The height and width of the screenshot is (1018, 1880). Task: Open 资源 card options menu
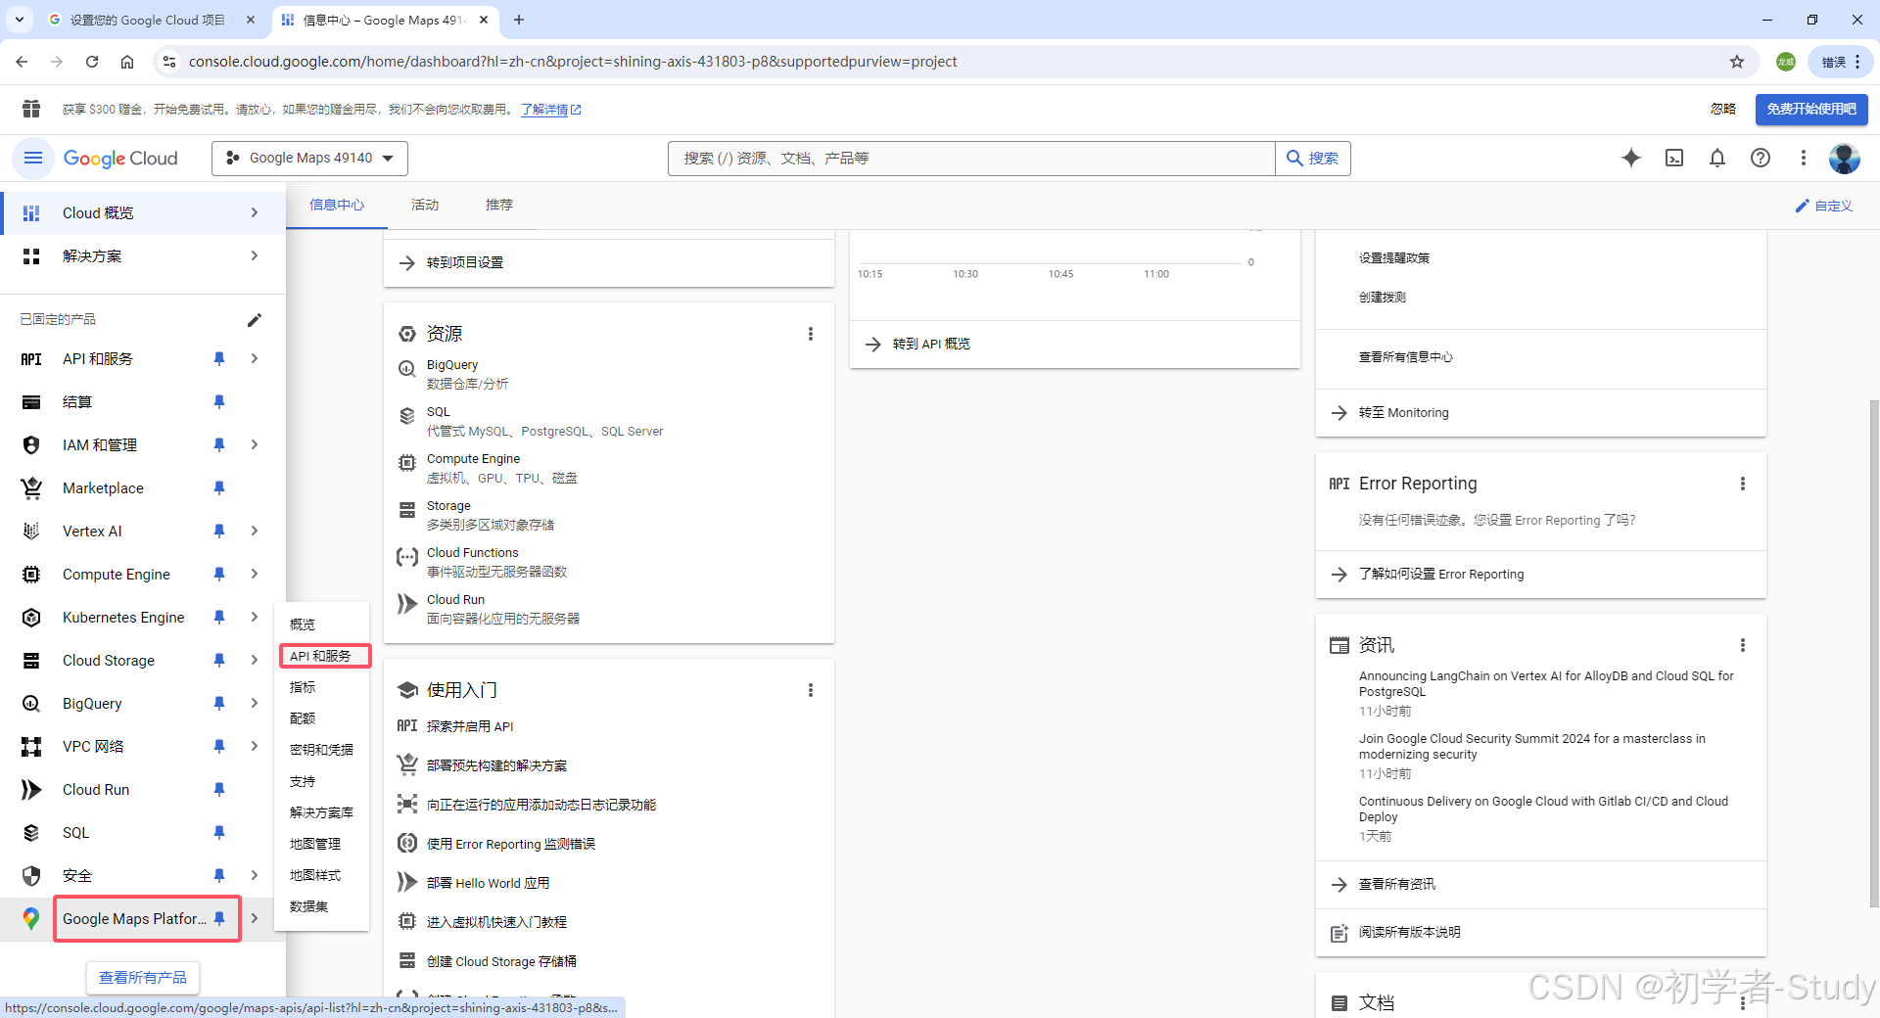pyautogui.click(x=811, y=334)
